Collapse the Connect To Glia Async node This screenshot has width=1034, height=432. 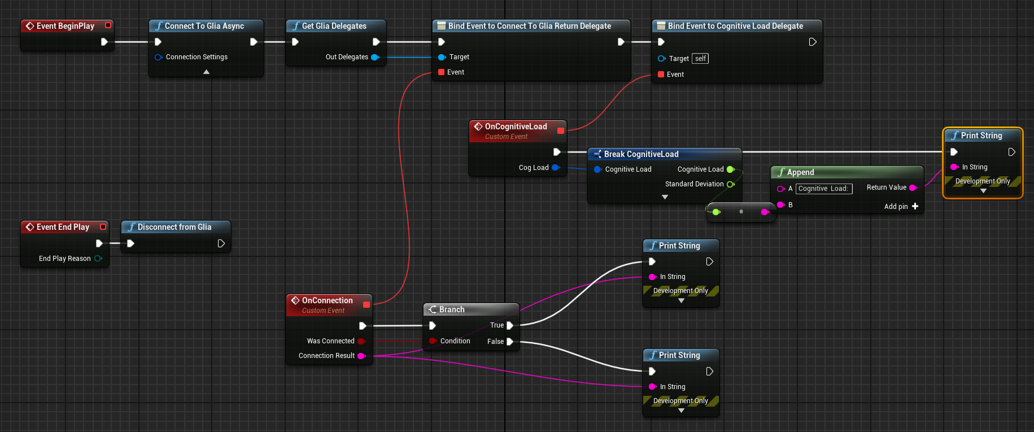pyautogui.click(x=206, y=72)
